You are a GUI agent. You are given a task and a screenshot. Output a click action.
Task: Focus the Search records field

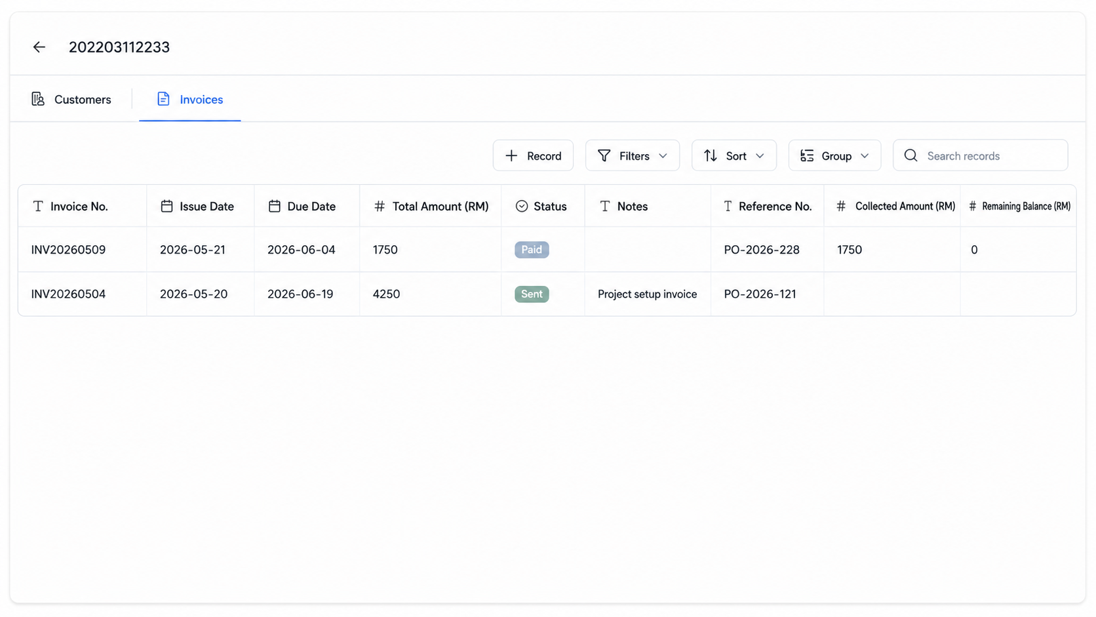point(980,155)
